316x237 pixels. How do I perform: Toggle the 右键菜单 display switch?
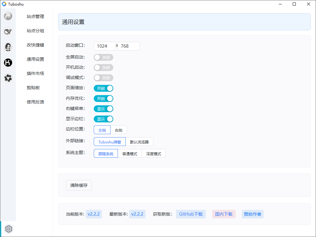(x=103, y=109)
